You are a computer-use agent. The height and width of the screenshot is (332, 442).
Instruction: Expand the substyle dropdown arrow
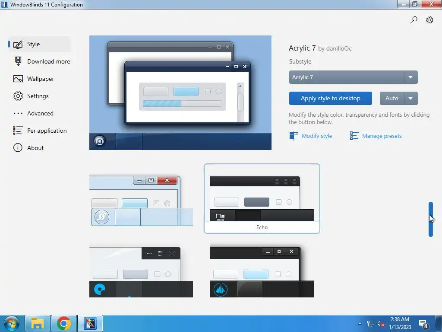(x=411, y=77)
